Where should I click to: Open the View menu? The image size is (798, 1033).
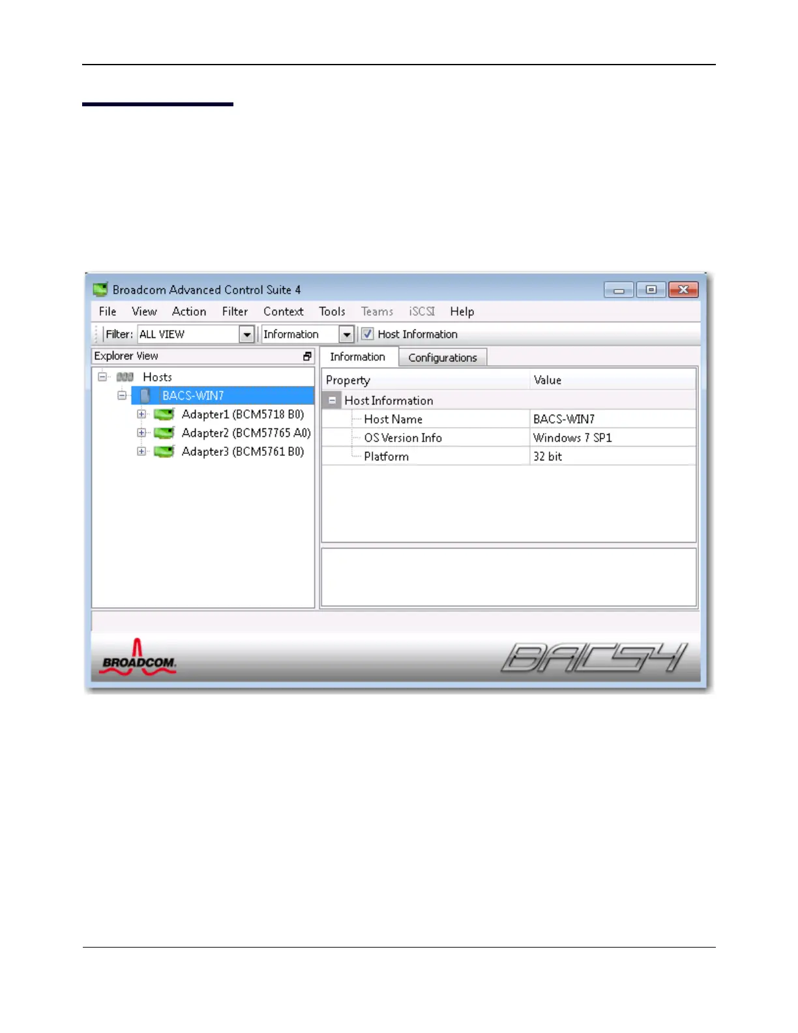pos(144,312)
